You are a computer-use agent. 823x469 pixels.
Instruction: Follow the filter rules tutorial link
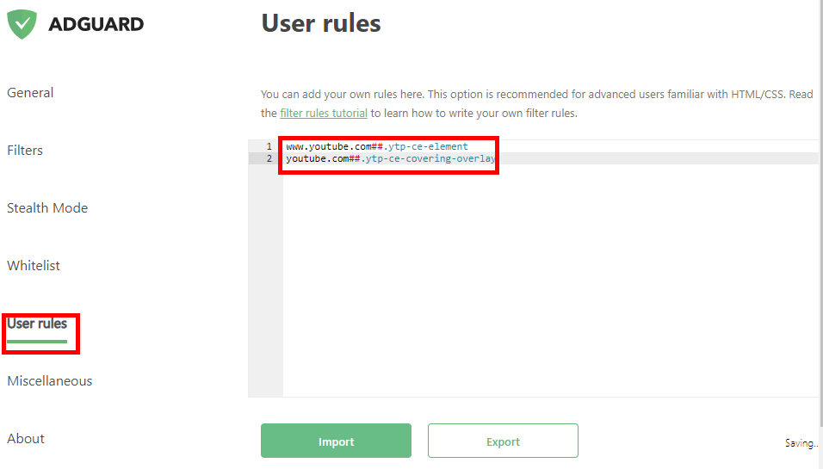(324, 114)
